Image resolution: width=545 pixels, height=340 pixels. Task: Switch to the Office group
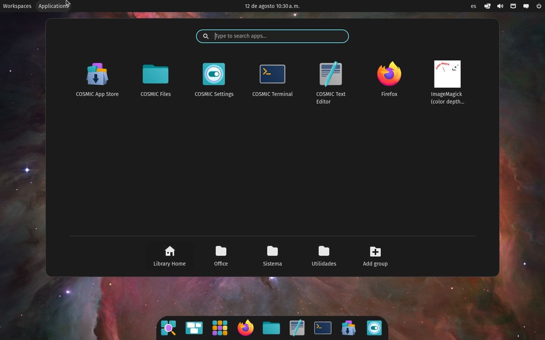[221, 256]
